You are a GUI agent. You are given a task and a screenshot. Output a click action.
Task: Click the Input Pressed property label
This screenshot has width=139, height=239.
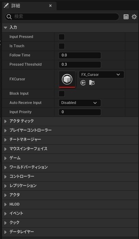point(21,37)
